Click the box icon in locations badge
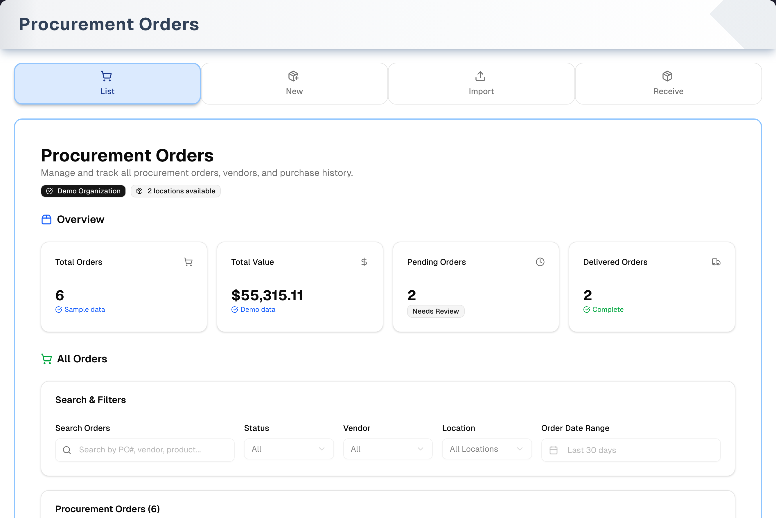The height and width of the screenshot is (518, 776). [x=139, y=191]
